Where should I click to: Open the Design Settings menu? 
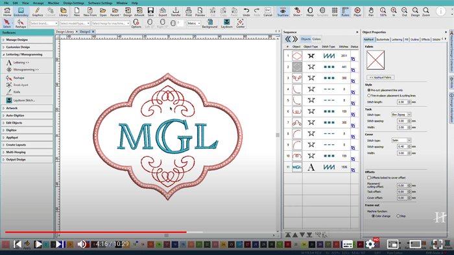73,3
